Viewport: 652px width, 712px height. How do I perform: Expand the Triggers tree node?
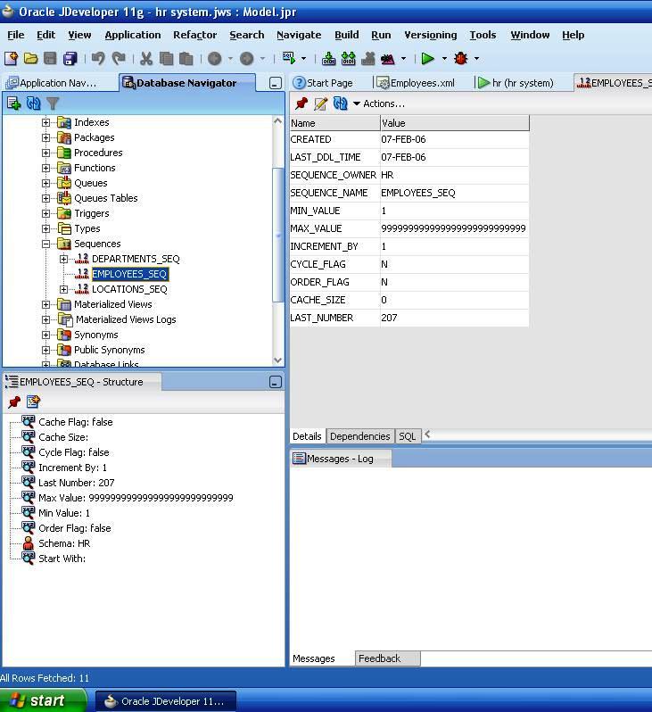pos(46,213)
